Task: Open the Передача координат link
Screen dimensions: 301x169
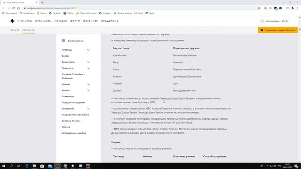Action: (73, 102)
